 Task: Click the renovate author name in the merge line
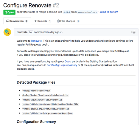coord(22,12)
